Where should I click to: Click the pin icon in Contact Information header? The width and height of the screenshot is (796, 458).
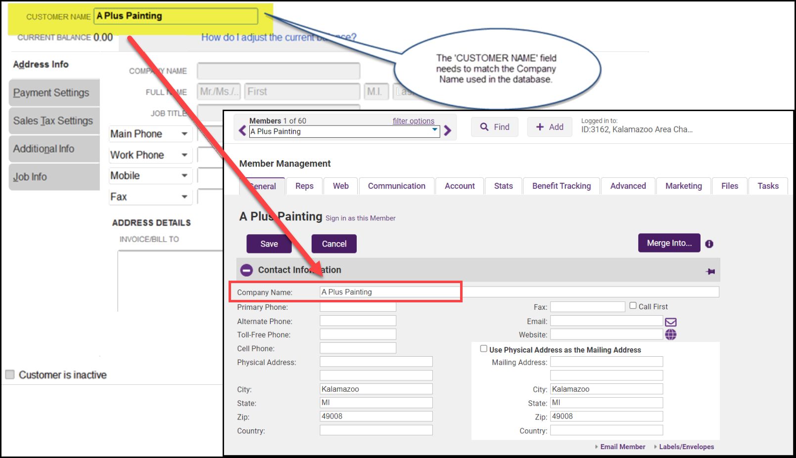point(710,271)
